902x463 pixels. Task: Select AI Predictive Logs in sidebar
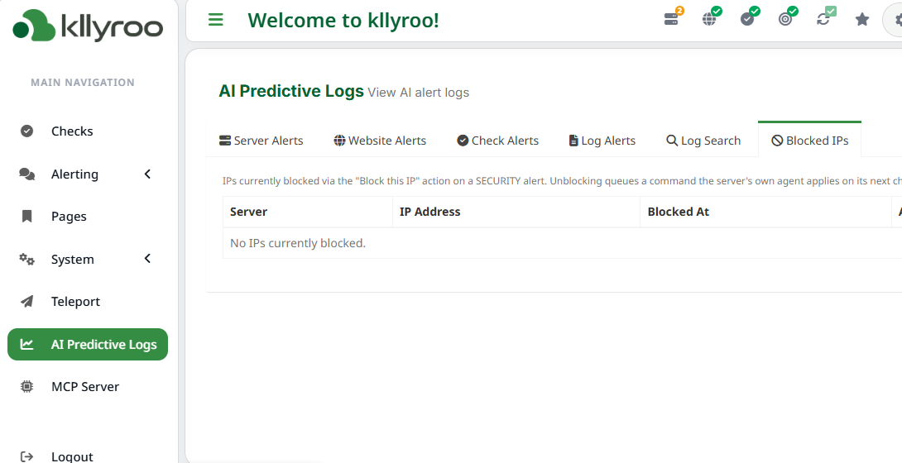(88, 344)
